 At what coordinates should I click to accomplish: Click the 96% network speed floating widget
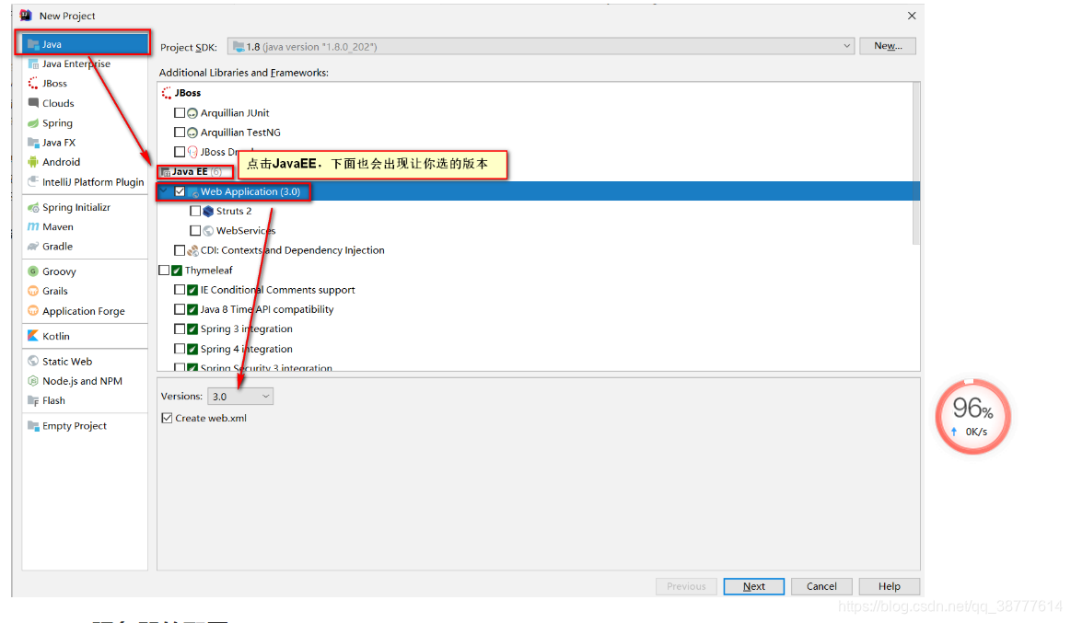click(x=972, y=417)
